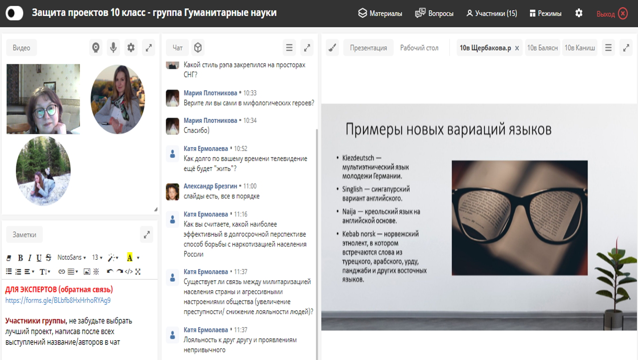This screenshot has width=638, height=360.
Task: Click the insert picture icon
Action: pos(87,271)
